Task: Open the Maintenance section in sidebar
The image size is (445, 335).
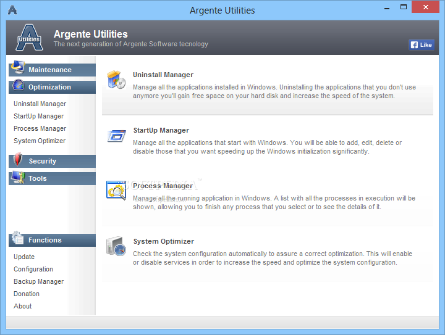Action: [x=52, y=70]
